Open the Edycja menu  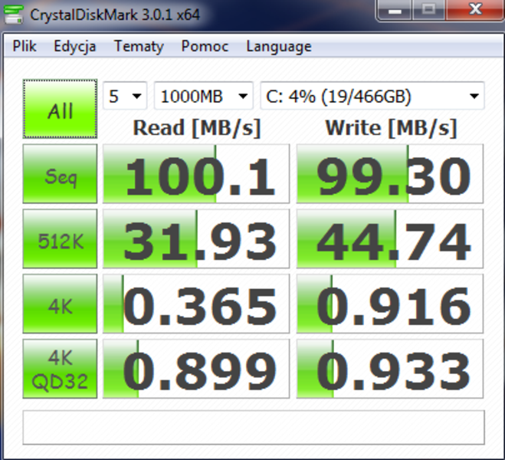75,46
